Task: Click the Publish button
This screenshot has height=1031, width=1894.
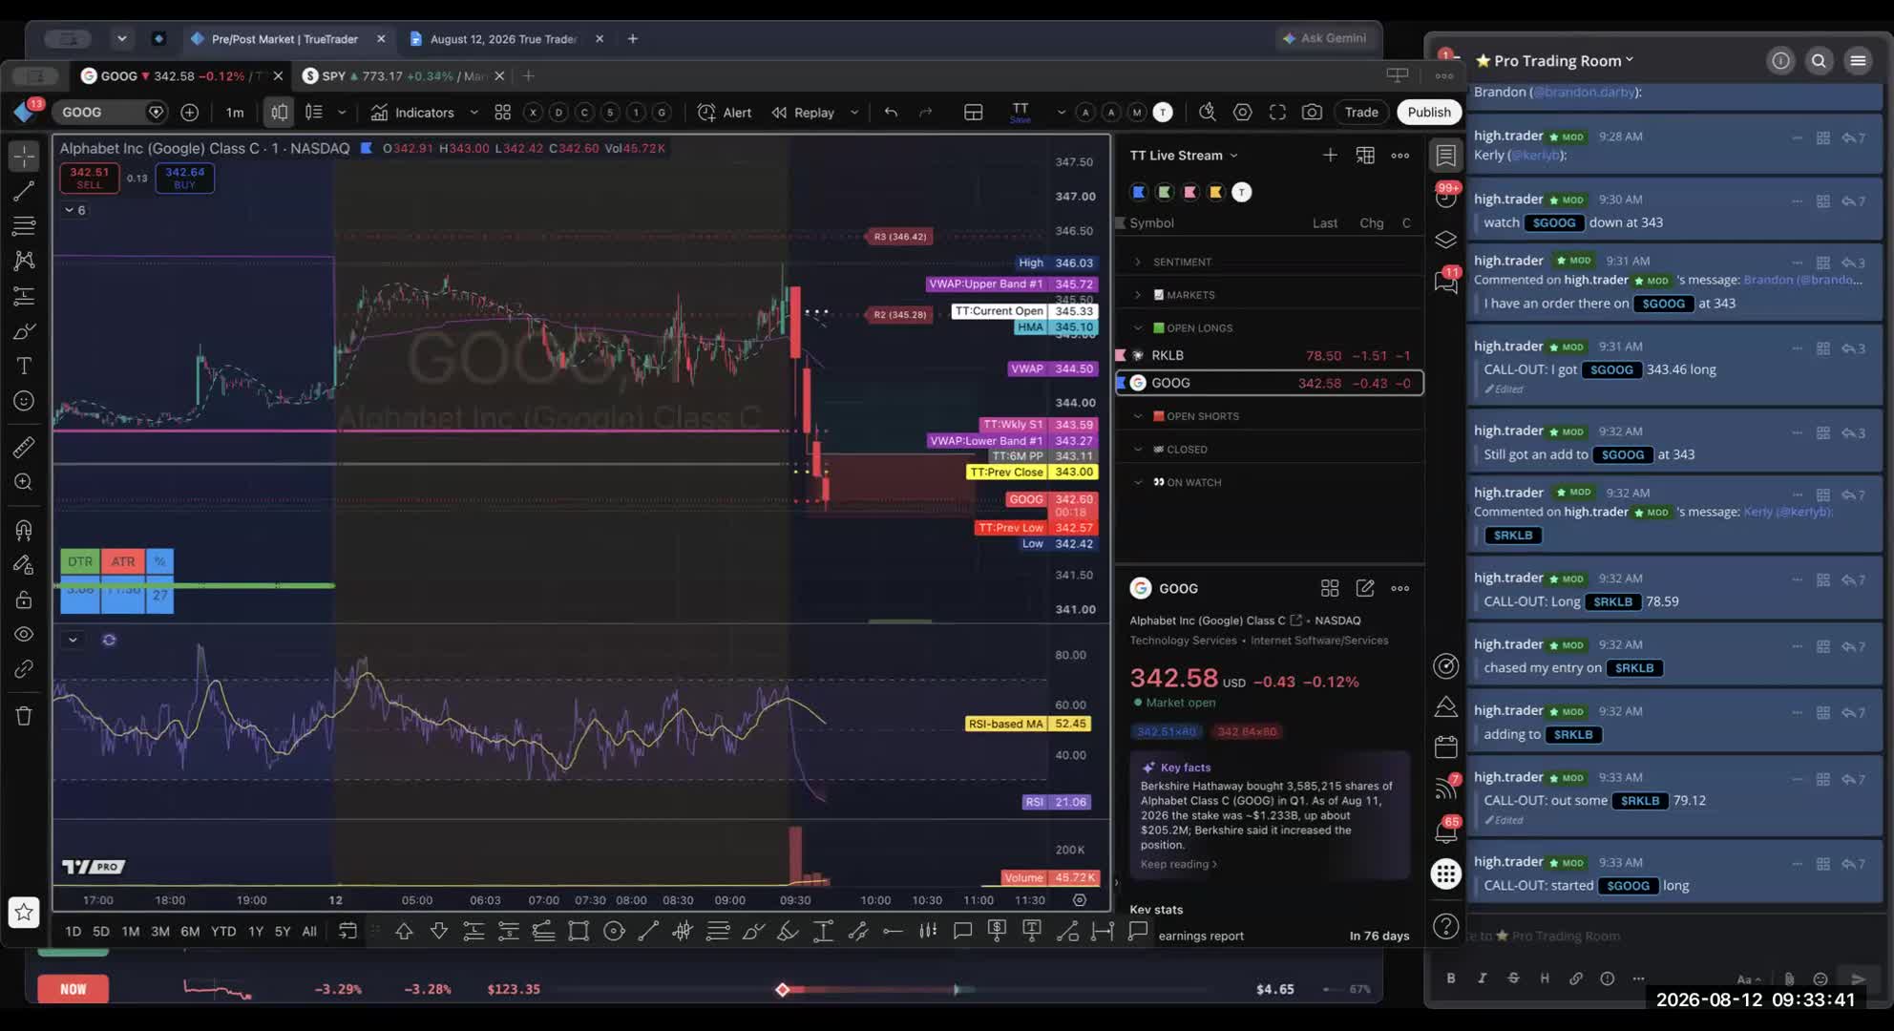Action: 1428,112
